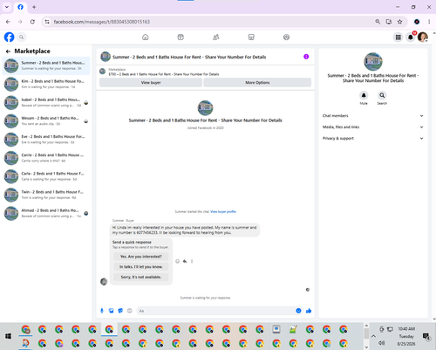Open the View buyer profile link
Viewport: 436px width, 350px height.
pyautogui.click(x=223, y=212)
